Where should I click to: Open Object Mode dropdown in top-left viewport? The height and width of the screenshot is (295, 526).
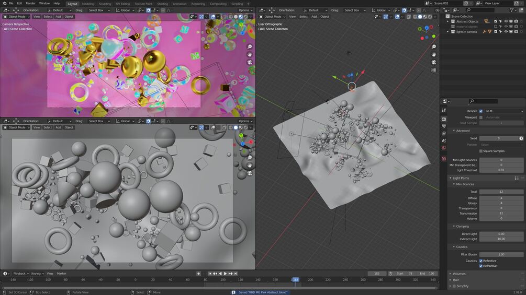pos(16,16)
